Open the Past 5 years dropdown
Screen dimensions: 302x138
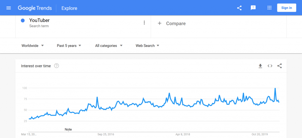pos(69,46)
